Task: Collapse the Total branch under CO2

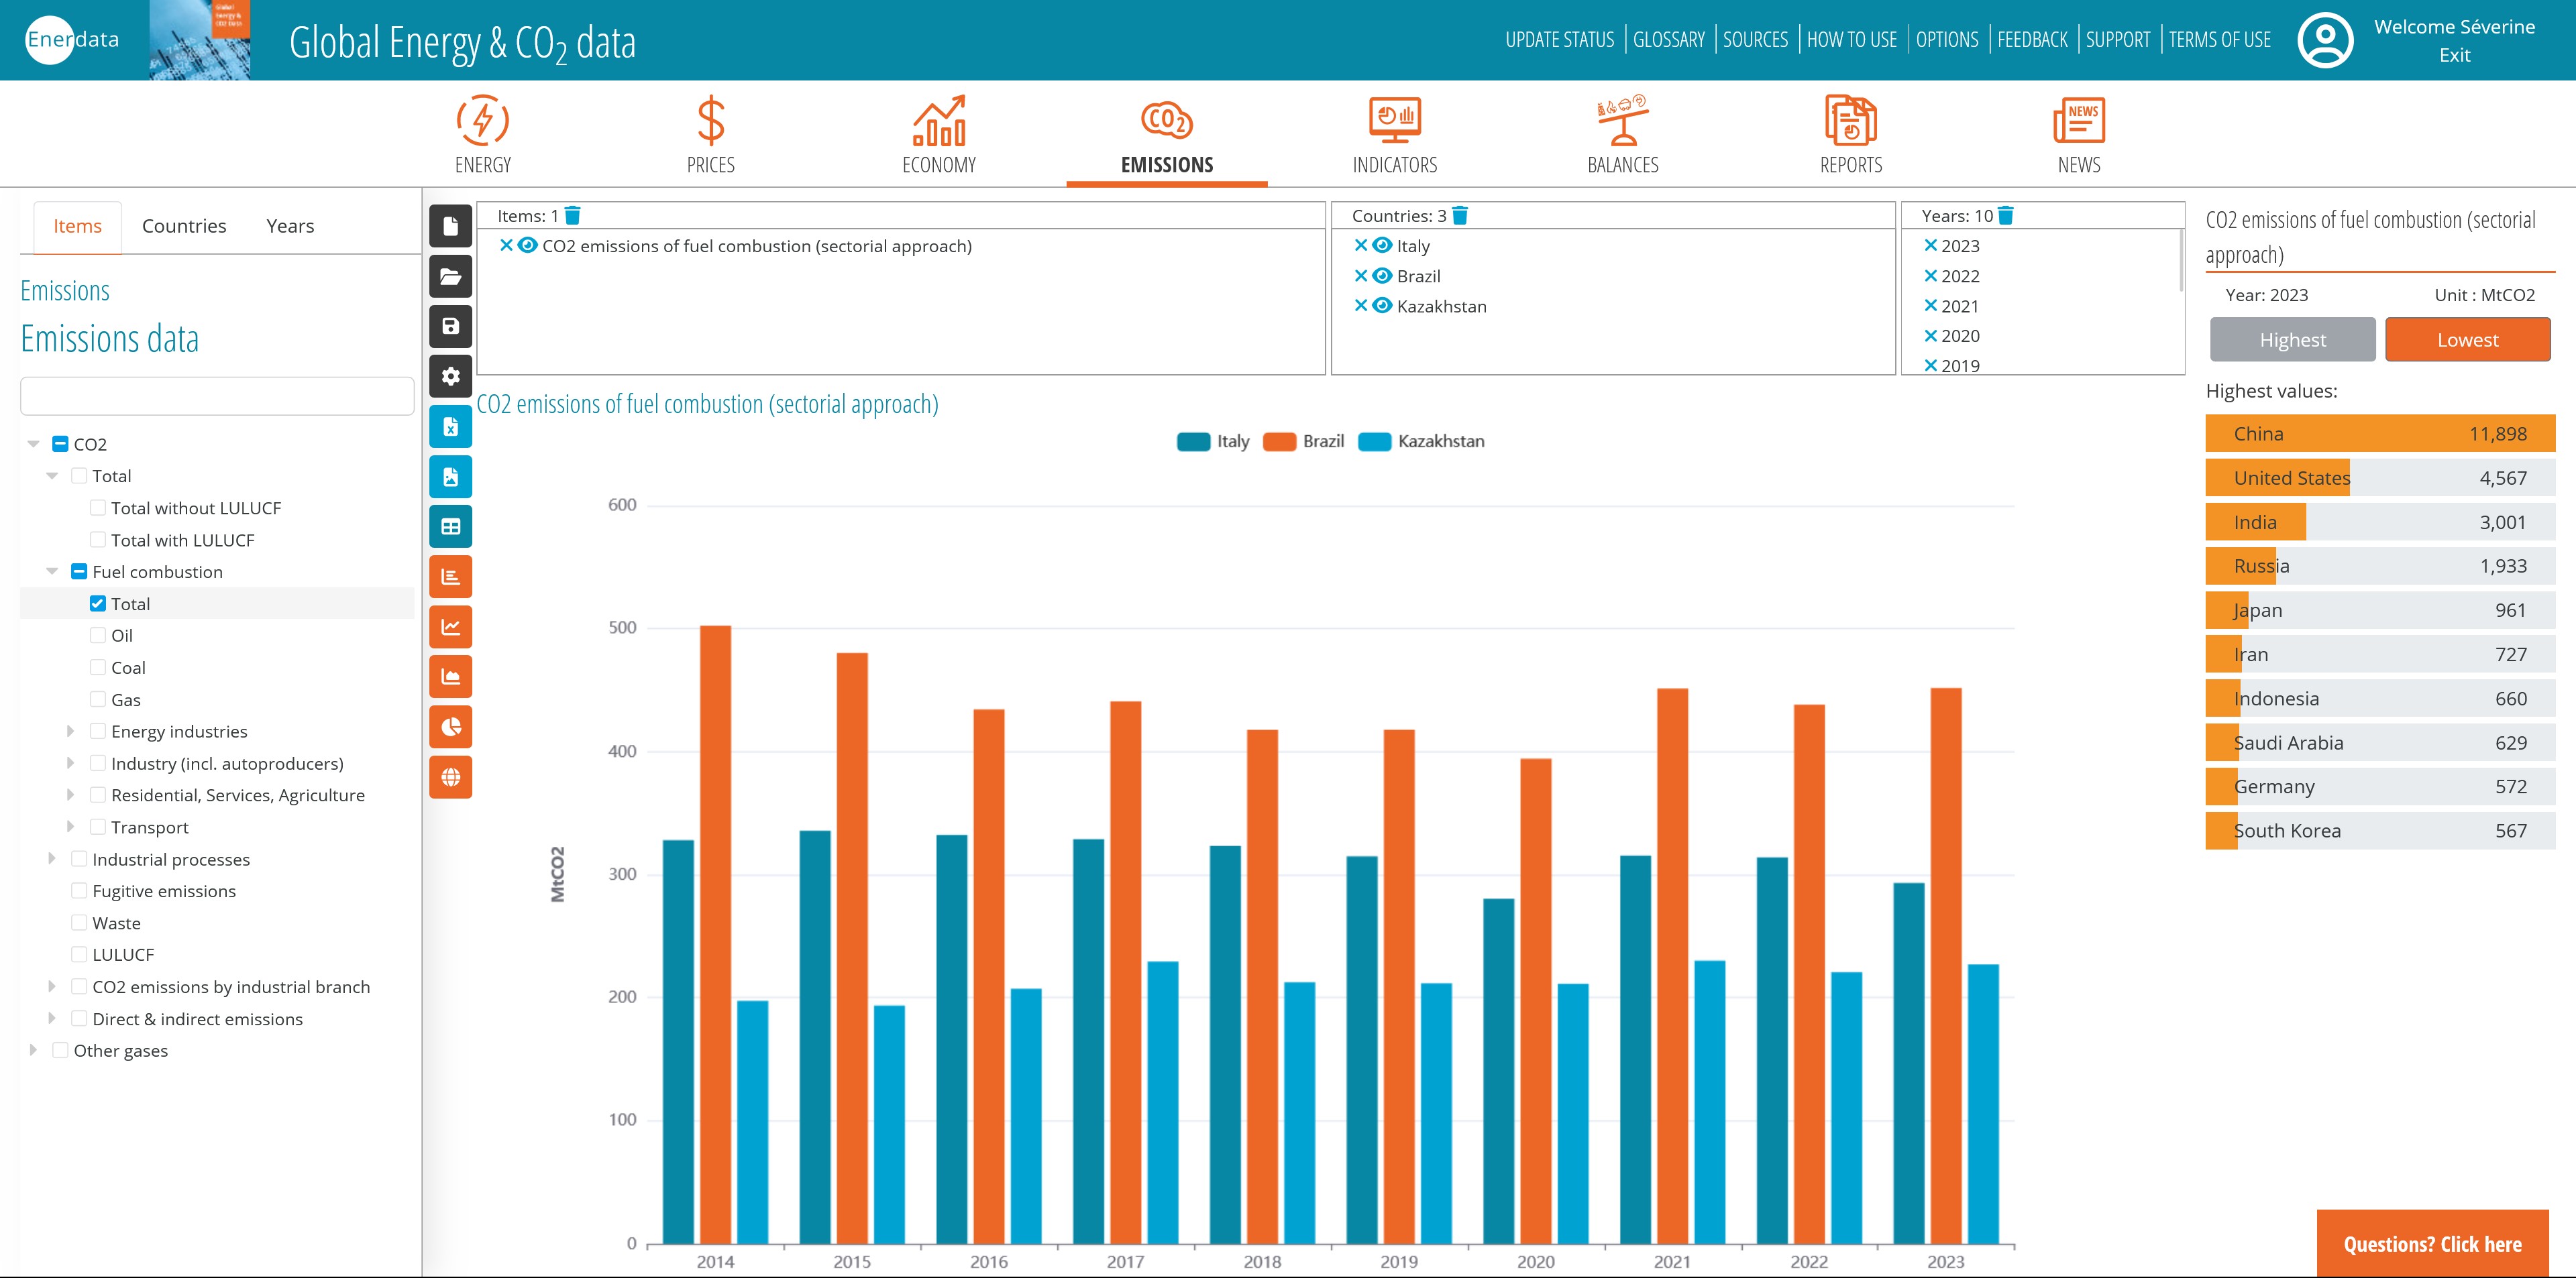Action: tap(52, 475)
